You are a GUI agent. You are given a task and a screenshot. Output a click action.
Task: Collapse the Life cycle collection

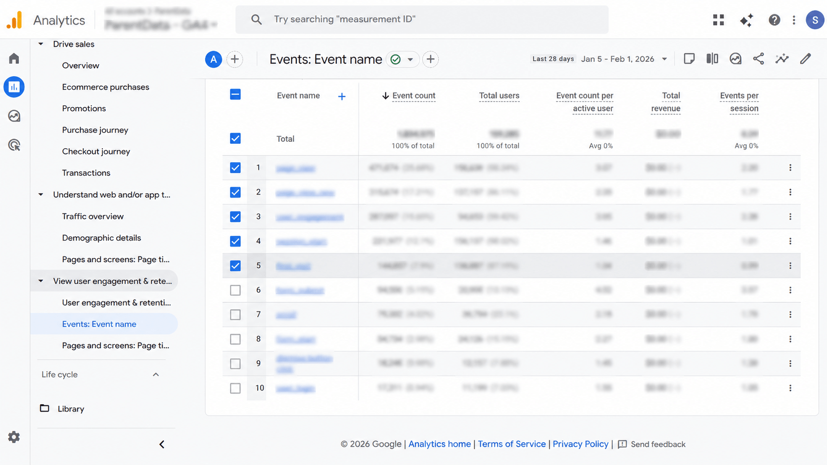click(x=155, y=375)
